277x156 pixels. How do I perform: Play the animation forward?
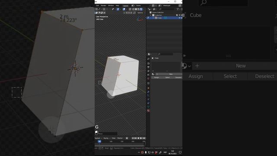pos(141,138)
